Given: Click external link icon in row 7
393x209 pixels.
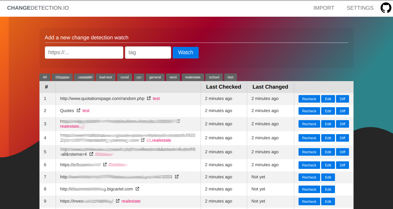Looking at the screenshot, I should tap(177, 177).
